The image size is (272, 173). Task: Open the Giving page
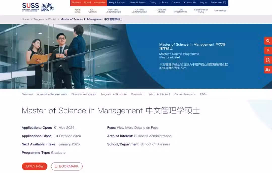pos(153,3)
